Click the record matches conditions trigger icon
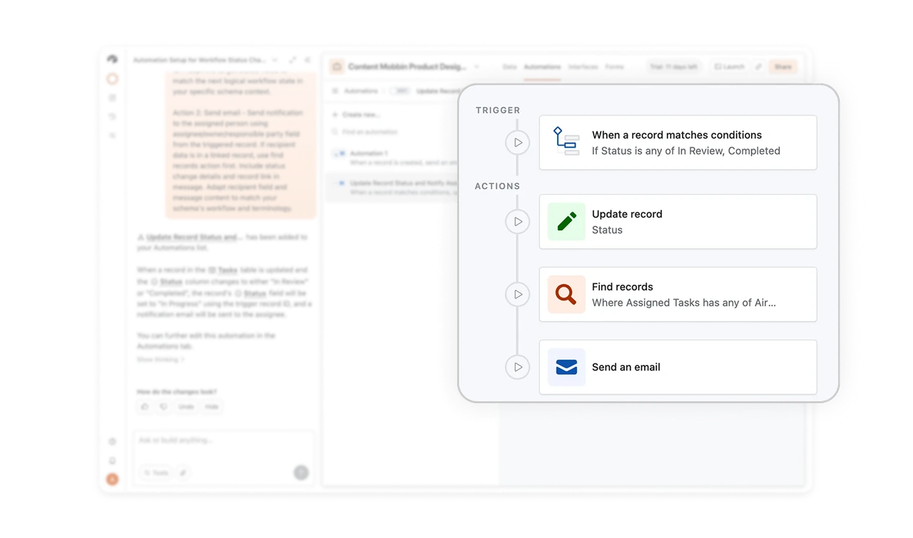The height and width of the screenshot is (538, 913). coord(566,141)
